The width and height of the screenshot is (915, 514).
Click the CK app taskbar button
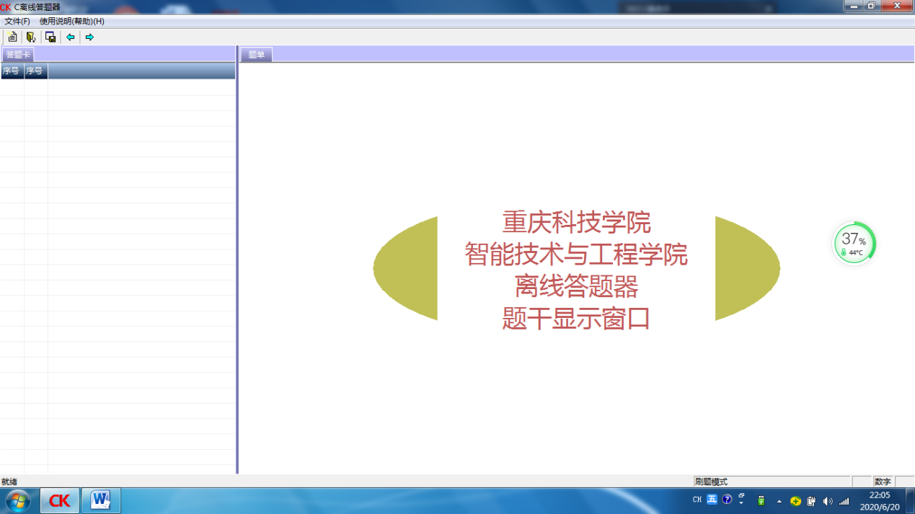tap(60, 500)
